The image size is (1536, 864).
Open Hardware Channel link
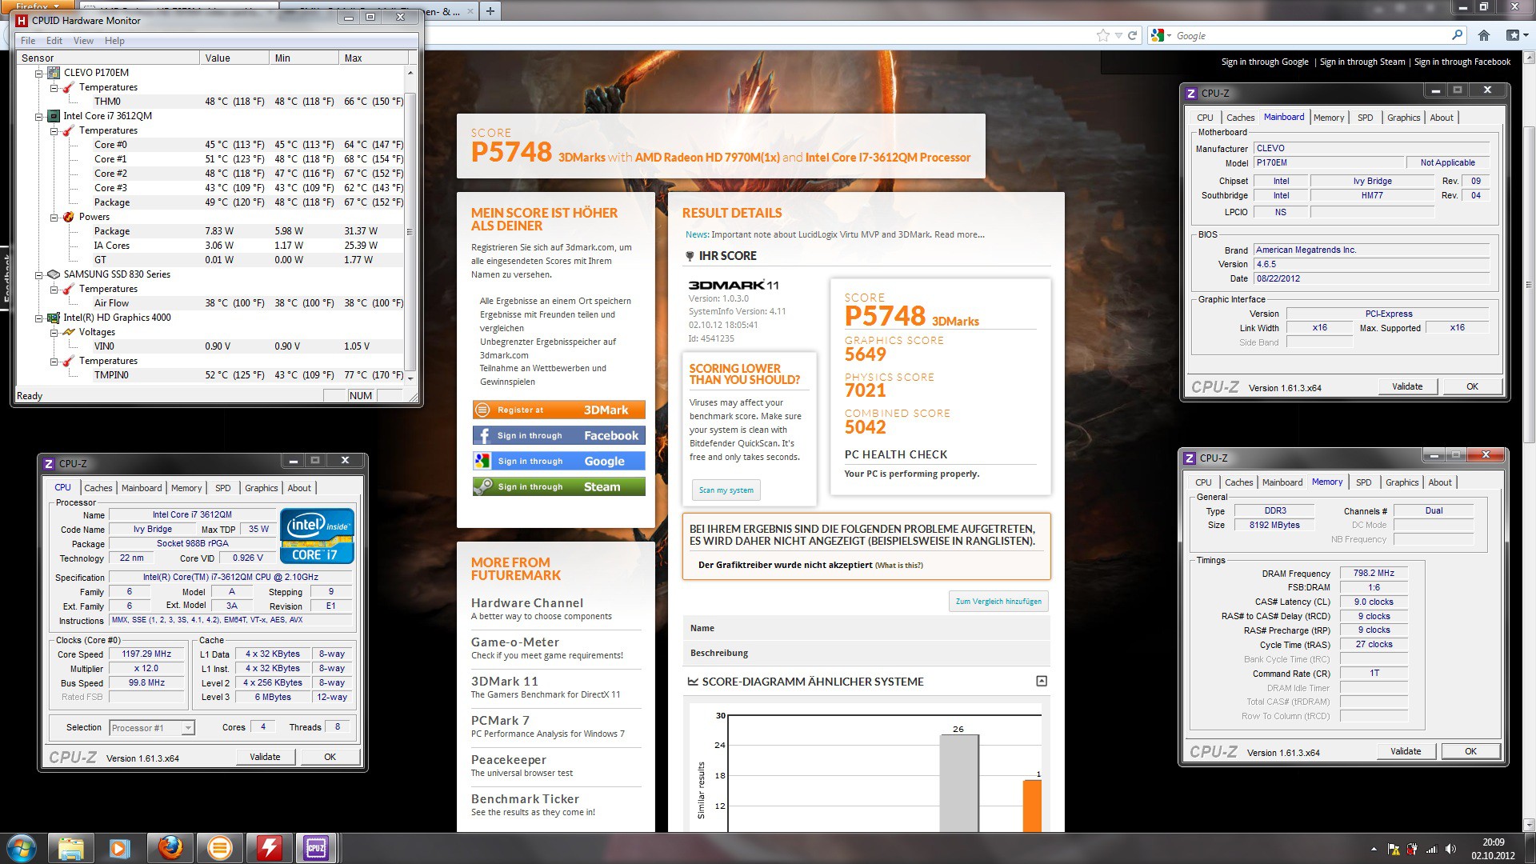(x=527, y=603)
